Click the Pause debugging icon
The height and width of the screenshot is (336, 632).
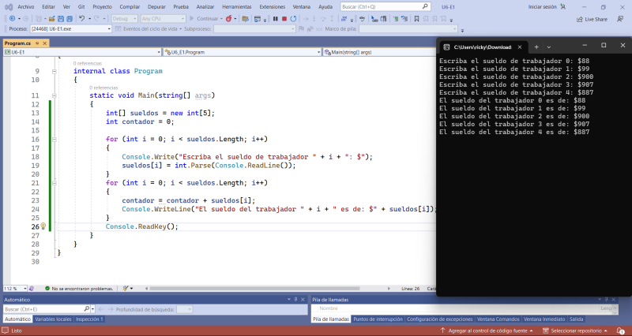point(275,18)
